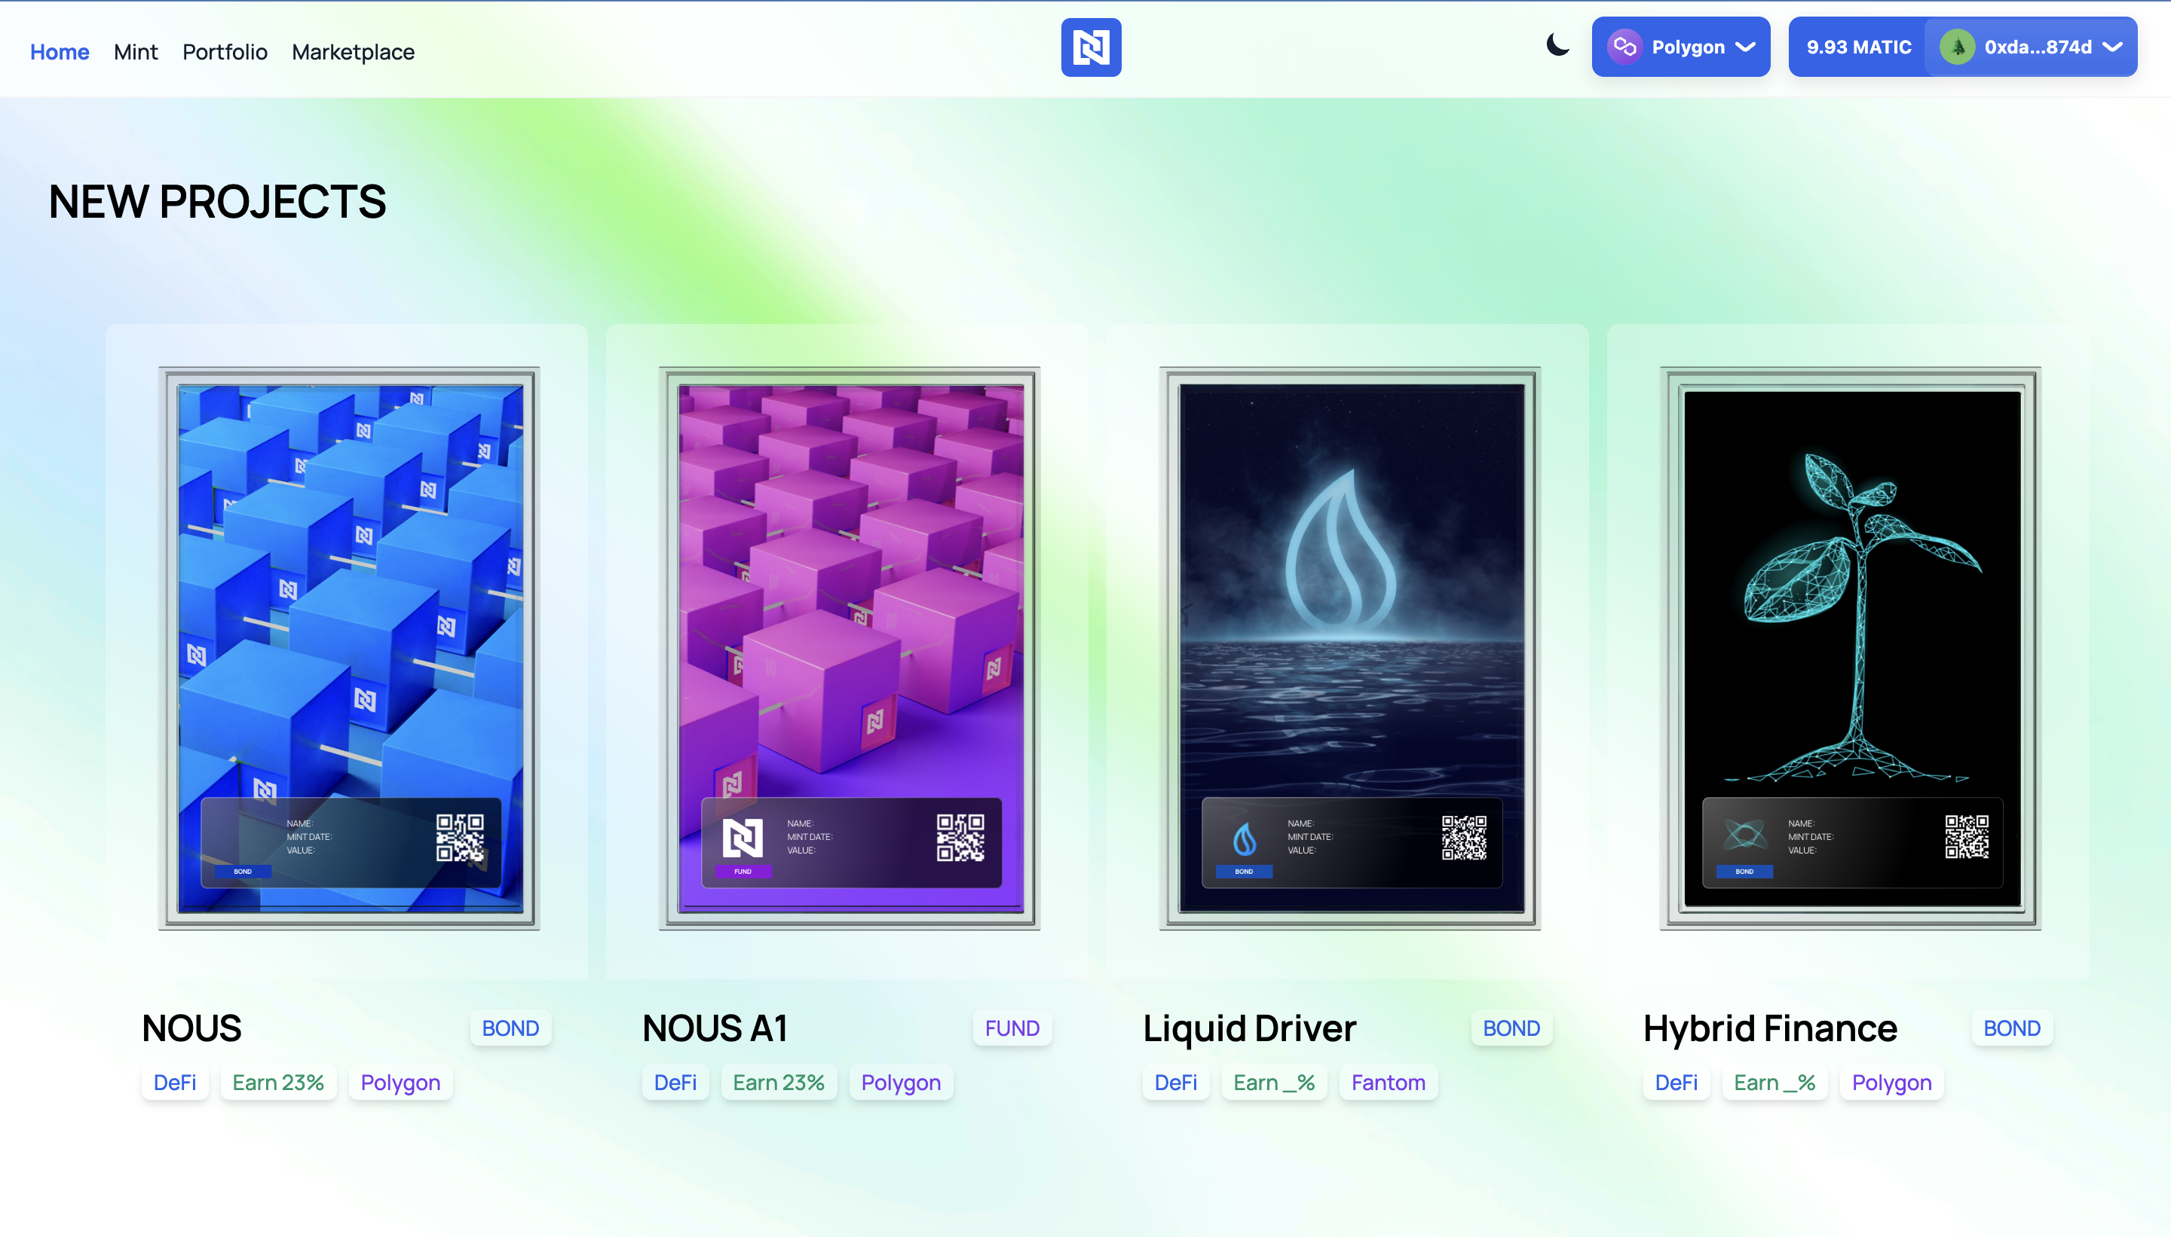Image resolution: width=2171 pixels, height=1237 pixels.
Task: Click the N logo on NOUS A1 card
Action: tap(742, 838)
